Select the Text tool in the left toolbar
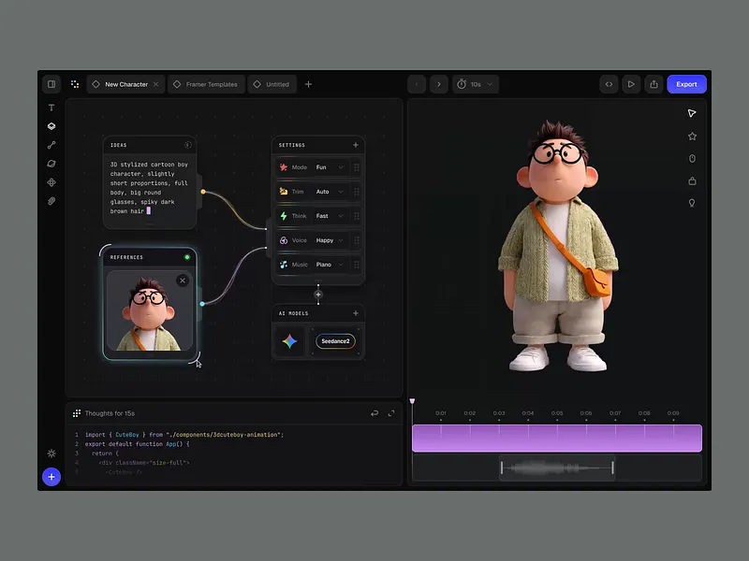 click(x=51, y=108)
